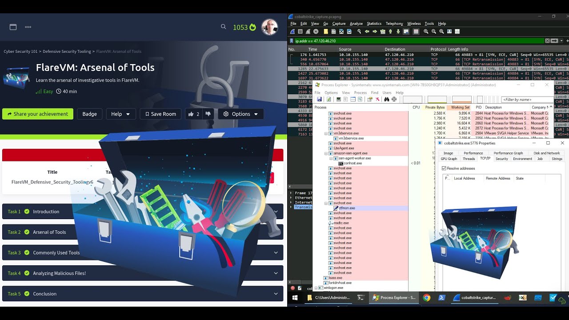
Task: Click Wireshark stop capture square icon
Action: click(x=300, y=32)
